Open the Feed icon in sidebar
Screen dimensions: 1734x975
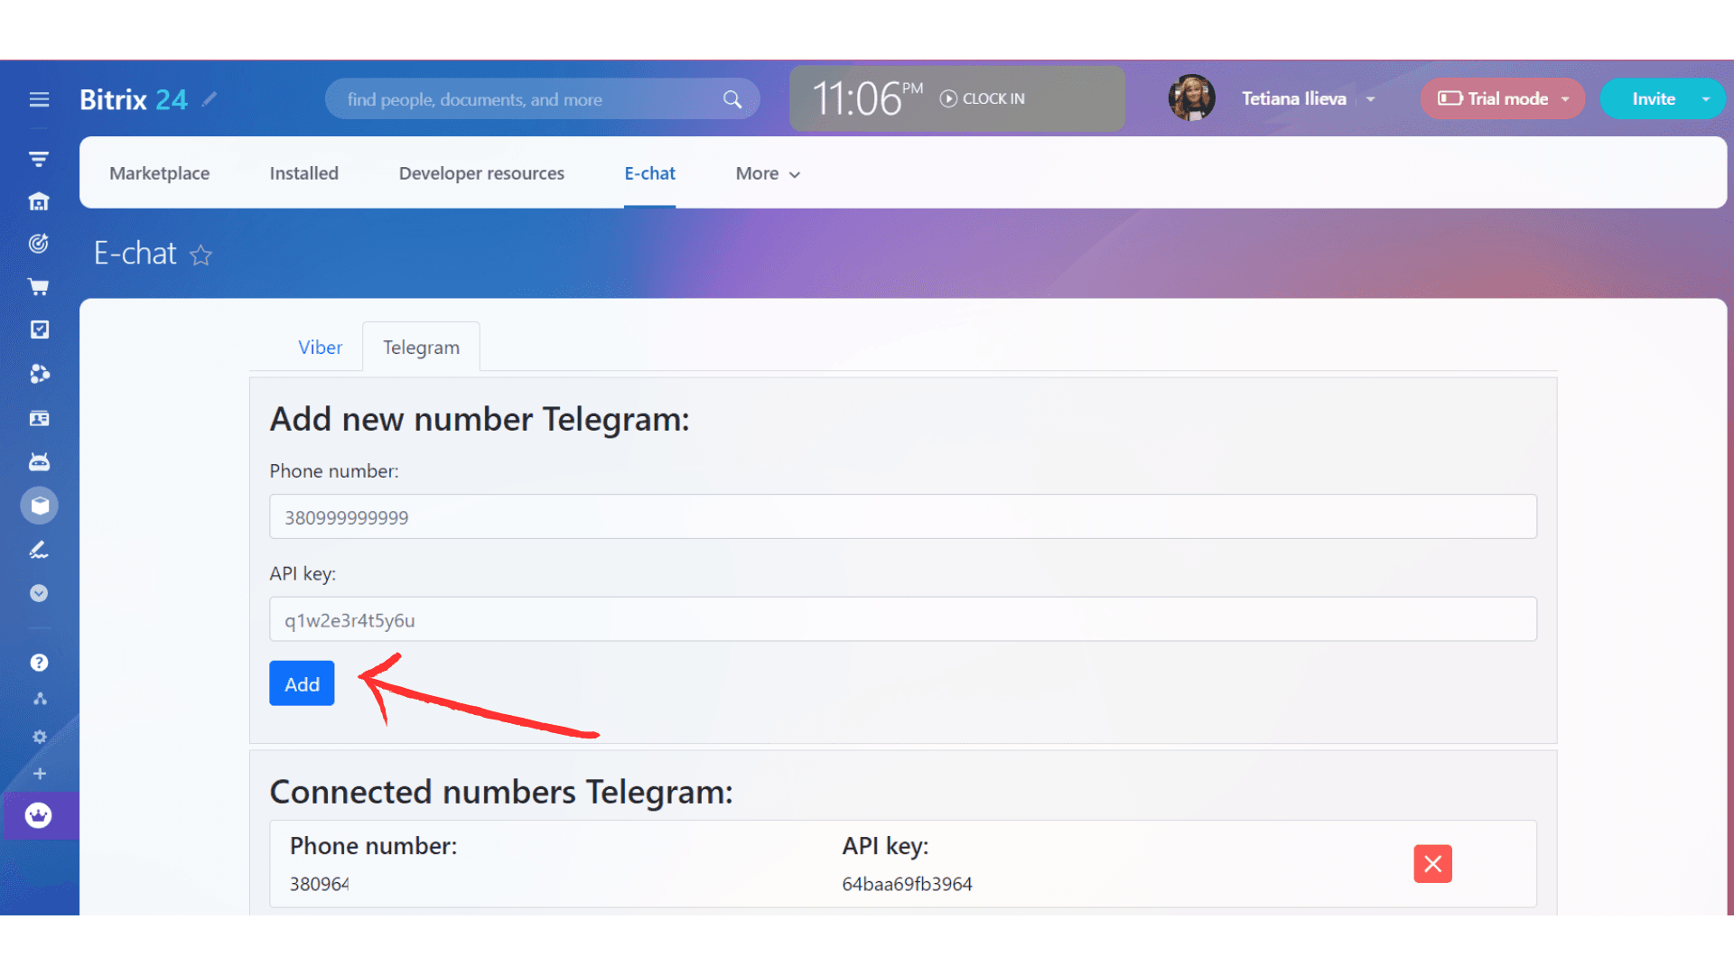tap(39, 159)
